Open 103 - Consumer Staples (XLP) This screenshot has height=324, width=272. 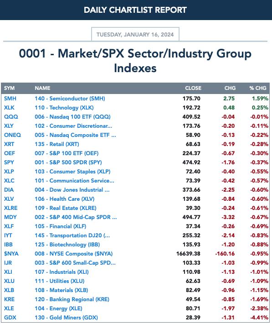pyautogui.click(x=72, y=172)
